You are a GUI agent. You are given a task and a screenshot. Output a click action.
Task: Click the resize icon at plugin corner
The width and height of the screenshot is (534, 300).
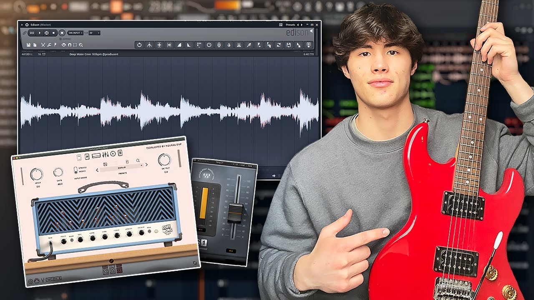[x=195, y=263]
